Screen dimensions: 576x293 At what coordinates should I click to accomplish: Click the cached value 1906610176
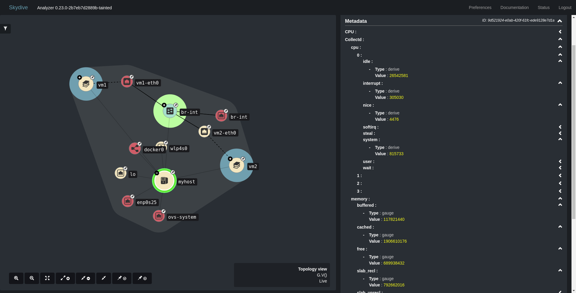tap(395, 241)
